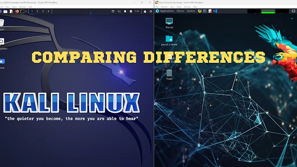Lock the Kali screen with padlock icon

tap(145, 12)
